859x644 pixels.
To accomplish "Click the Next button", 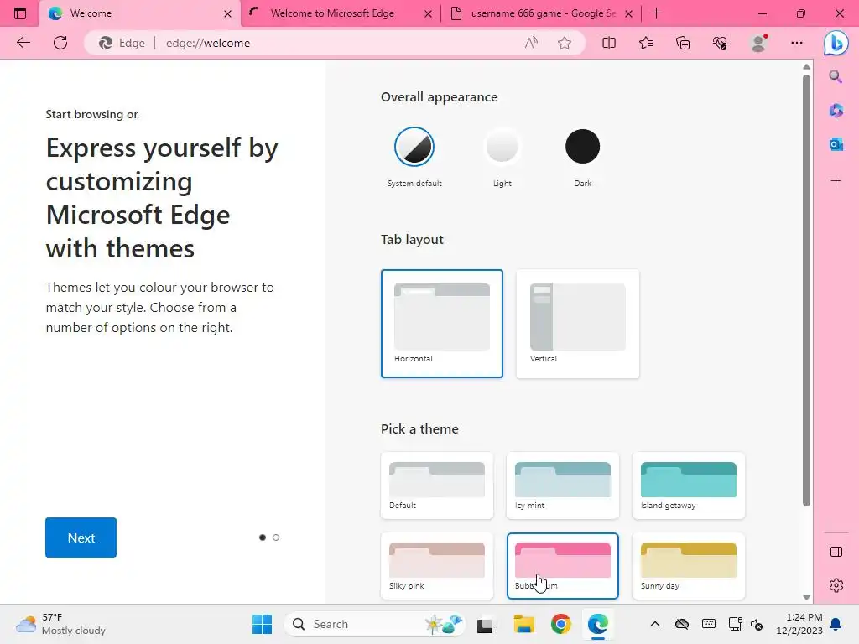I will tap(81, 538).
